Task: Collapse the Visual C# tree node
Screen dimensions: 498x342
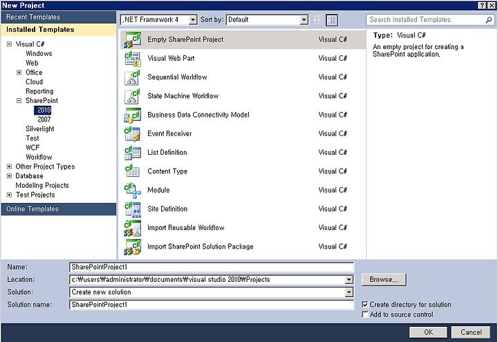Action: pos(9,44)
